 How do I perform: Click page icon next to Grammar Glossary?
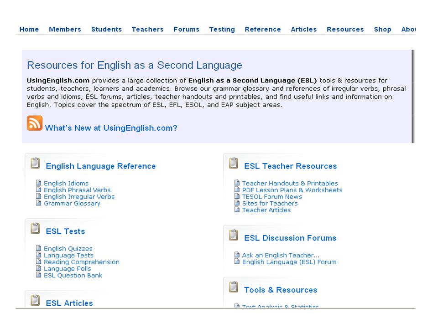[x=38, y=203]
